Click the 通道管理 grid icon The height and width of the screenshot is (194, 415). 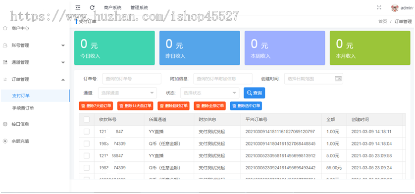click(5, 62)
